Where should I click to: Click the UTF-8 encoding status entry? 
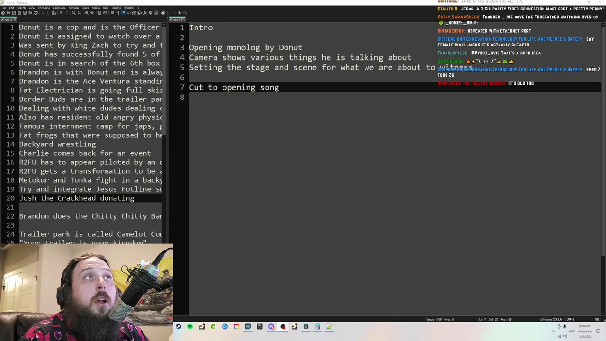point(570,319)
